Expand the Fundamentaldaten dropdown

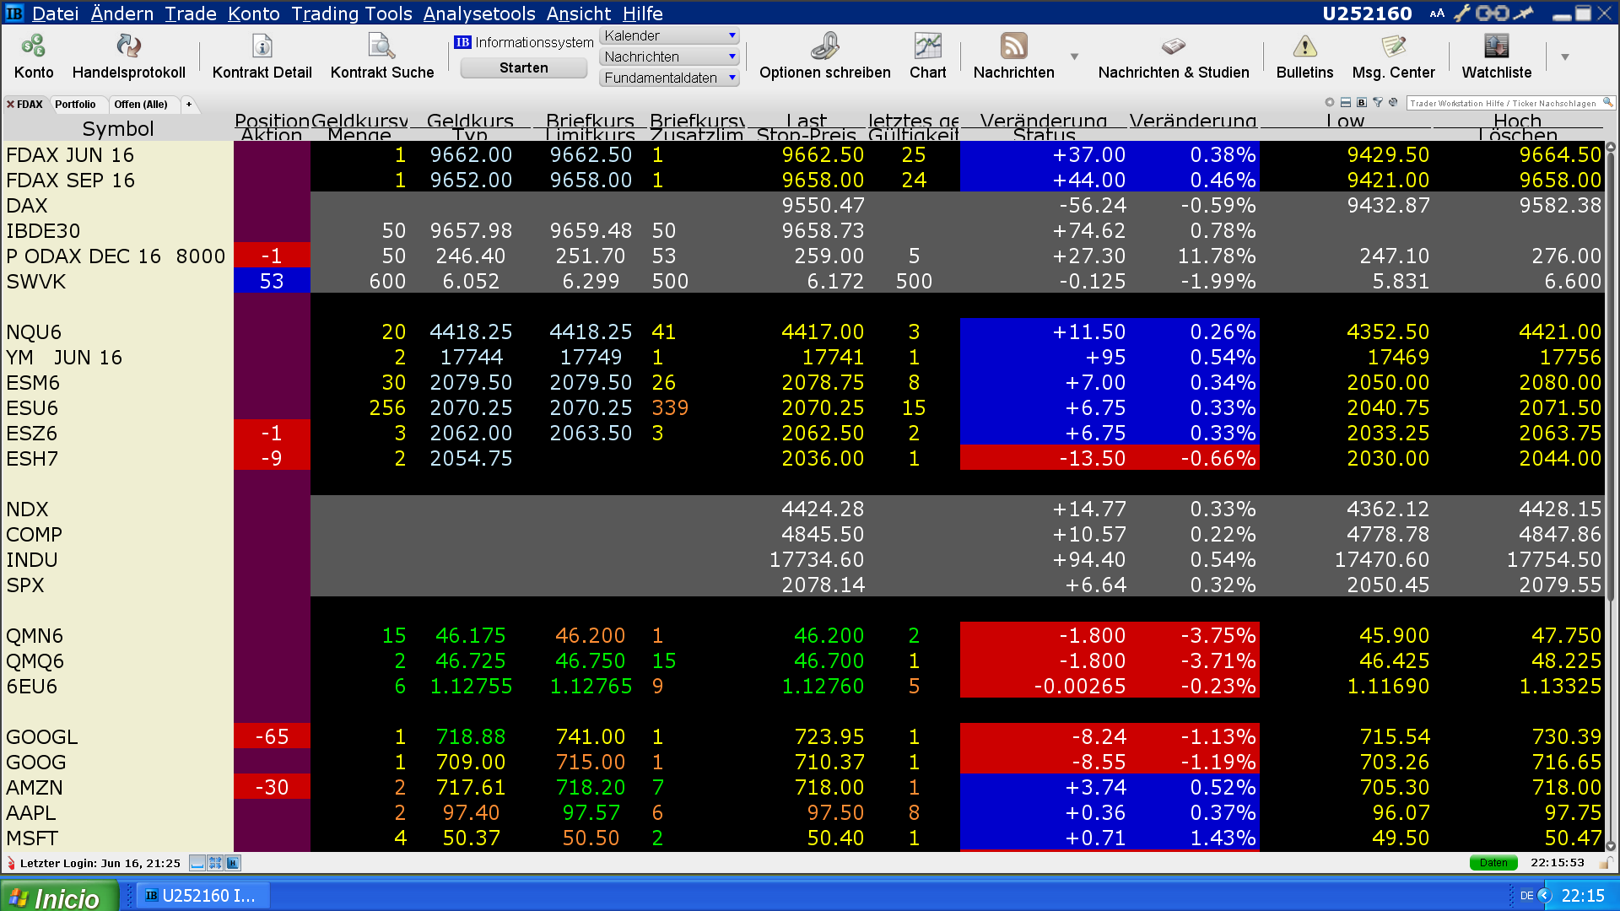point(732,78)
